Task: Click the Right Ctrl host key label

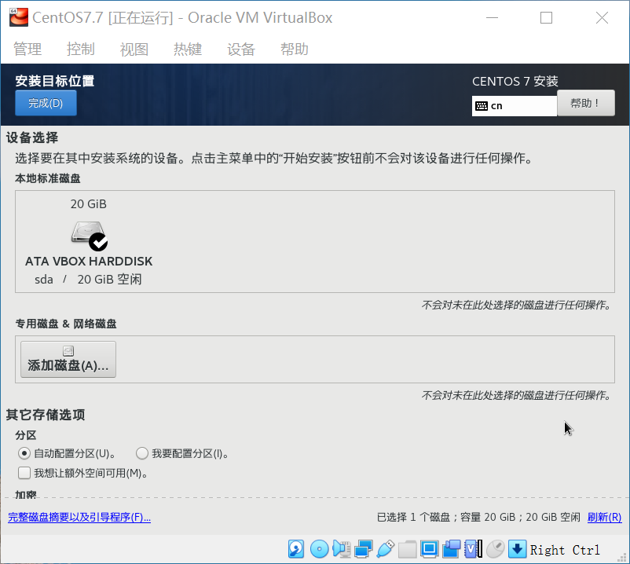Action: click(565, 550)
